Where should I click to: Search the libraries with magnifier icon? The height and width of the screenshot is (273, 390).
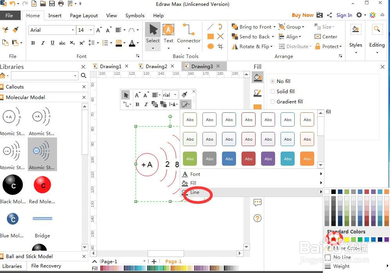tap(84, 76)
